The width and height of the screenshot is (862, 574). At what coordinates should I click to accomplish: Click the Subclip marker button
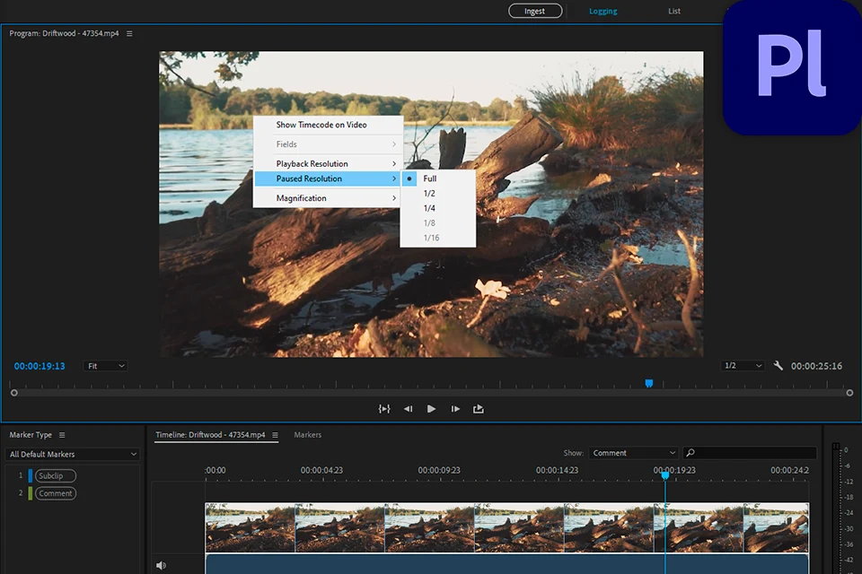[x=56, y=475]
